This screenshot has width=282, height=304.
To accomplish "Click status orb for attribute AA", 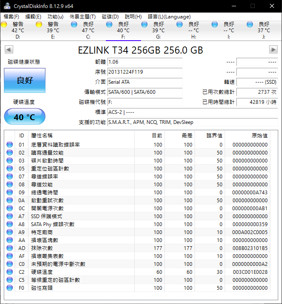I will click(10, 240).
